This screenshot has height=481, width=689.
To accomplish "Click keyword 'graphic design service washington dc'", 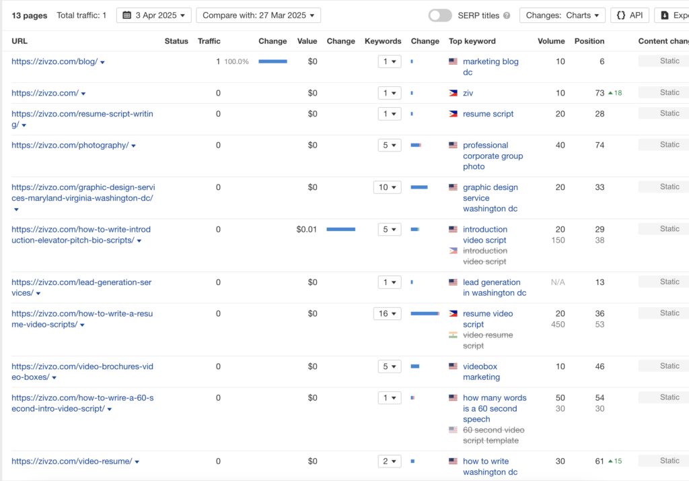I will point(490,198).
